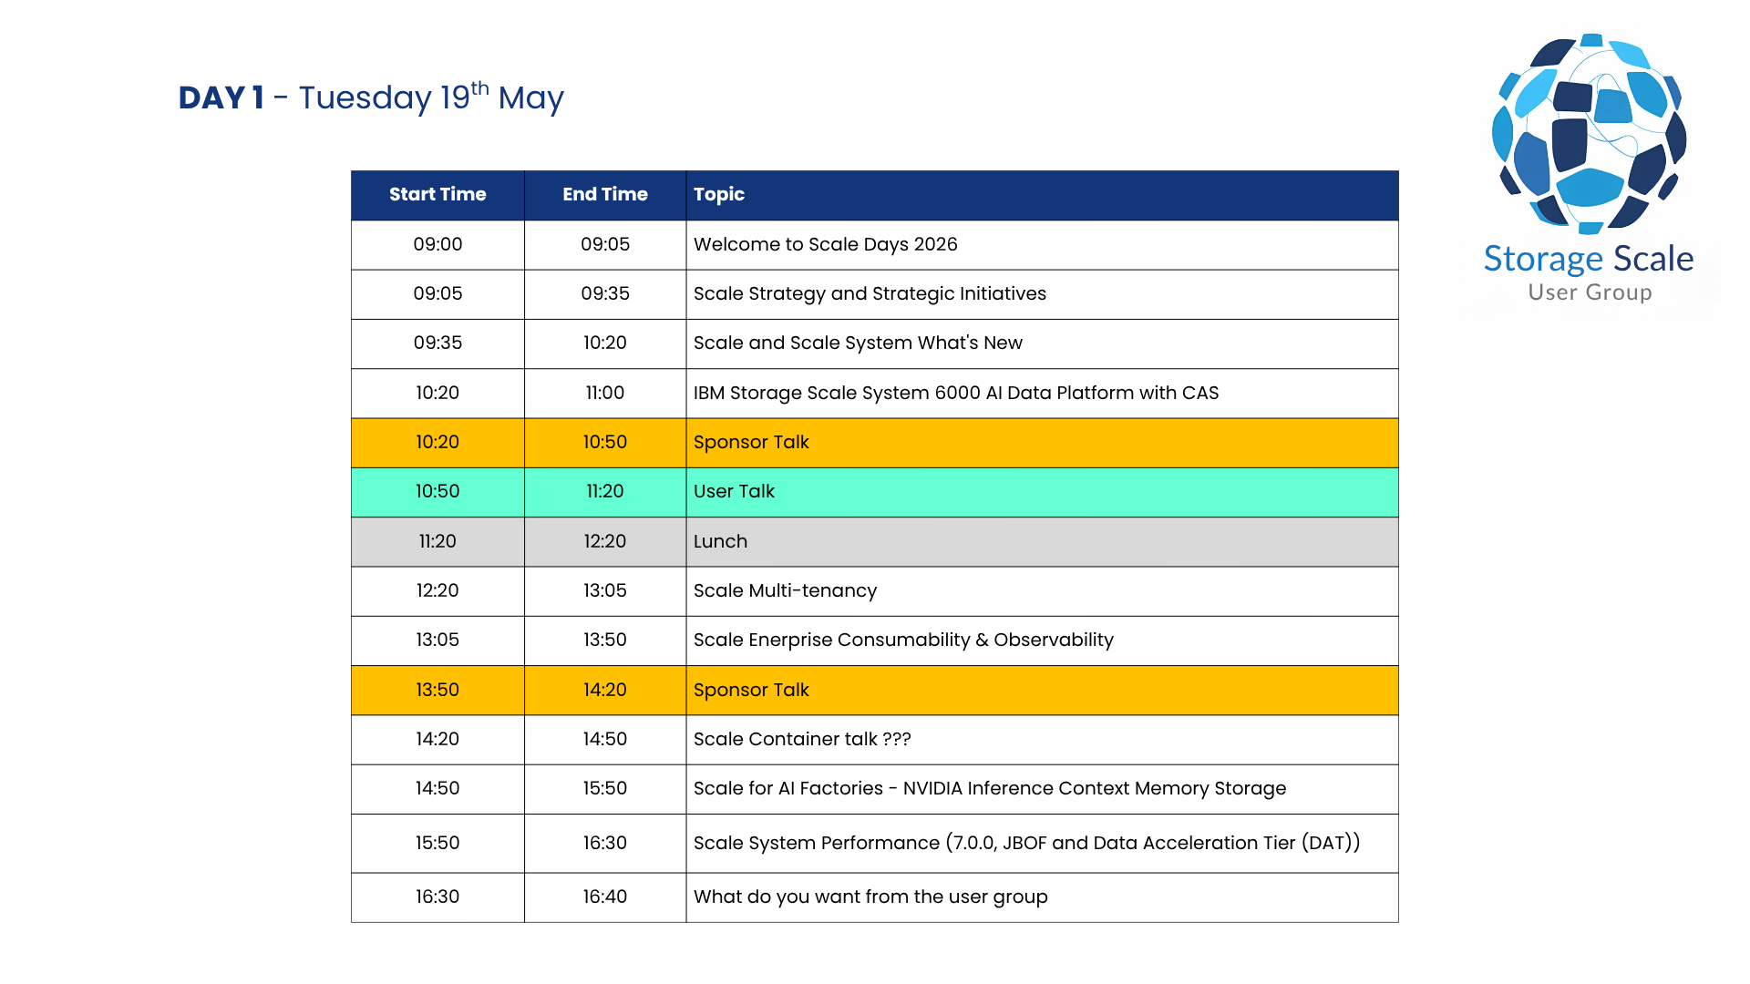The width and height of the screenshot is (1750, 984).
Task: Click the Topic column header
Action: tap(719, 194)
